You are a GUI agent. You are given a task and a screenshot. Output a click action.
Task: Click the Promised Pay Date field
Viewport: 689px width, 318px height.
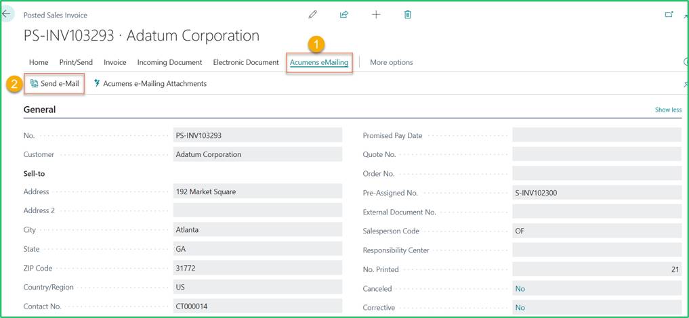point(597,135)
